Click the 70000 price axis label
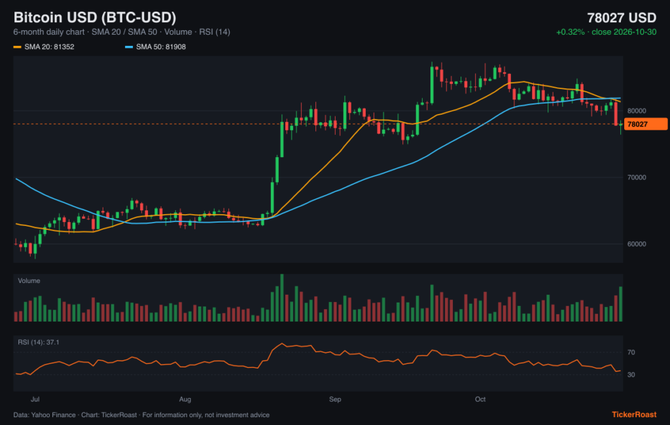The image size is (670, 425). pyautogui.click(x=637, y=177)
